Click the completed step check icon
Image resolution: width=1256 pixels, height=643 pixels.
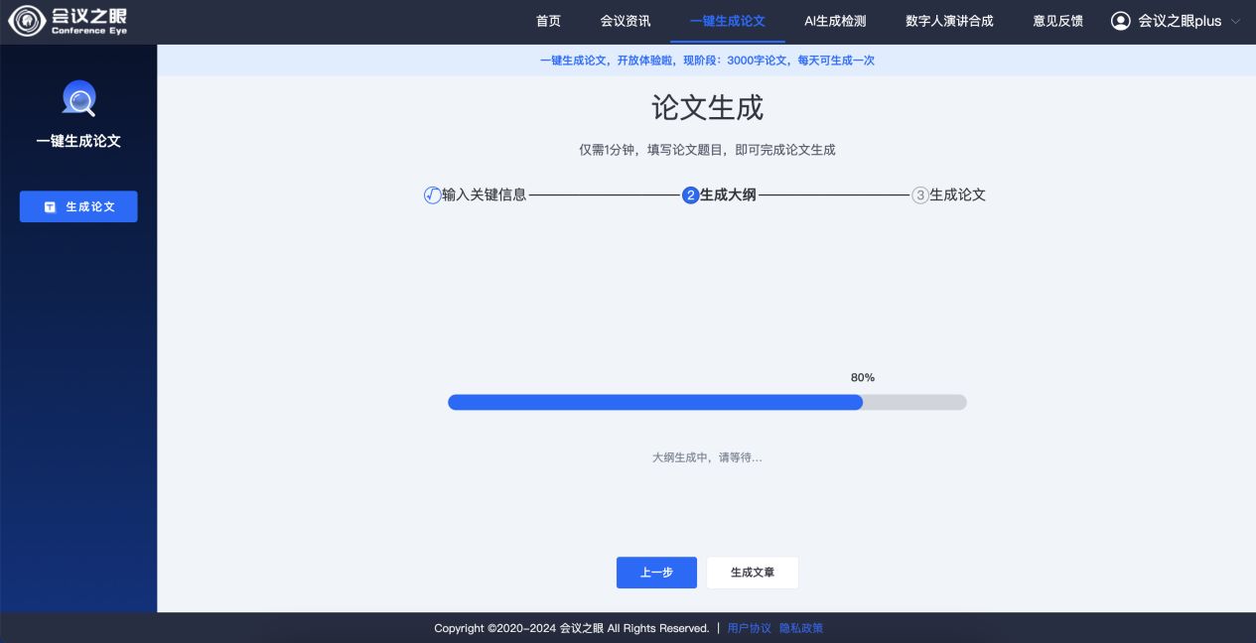[x=432, y=195]
